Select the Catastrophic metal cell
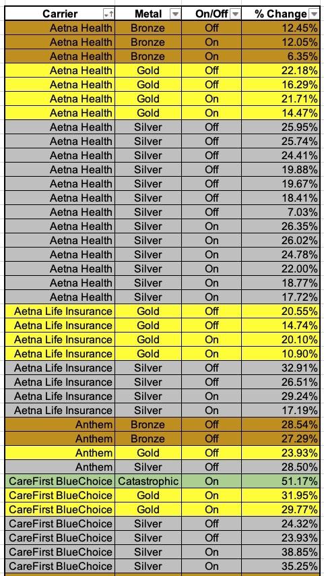This screenshot has width=324, height=576. point(148,481)
